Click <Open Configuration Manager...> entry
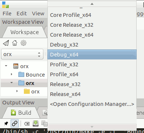 coord(92,104)
